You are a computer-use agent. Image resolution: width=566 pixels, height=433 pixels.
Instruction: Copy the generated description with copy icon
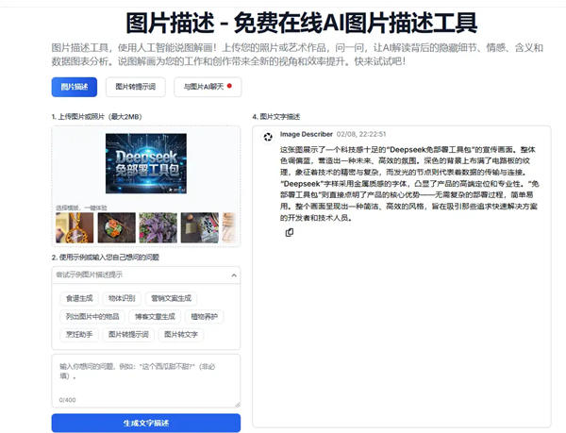click(290, 233)
